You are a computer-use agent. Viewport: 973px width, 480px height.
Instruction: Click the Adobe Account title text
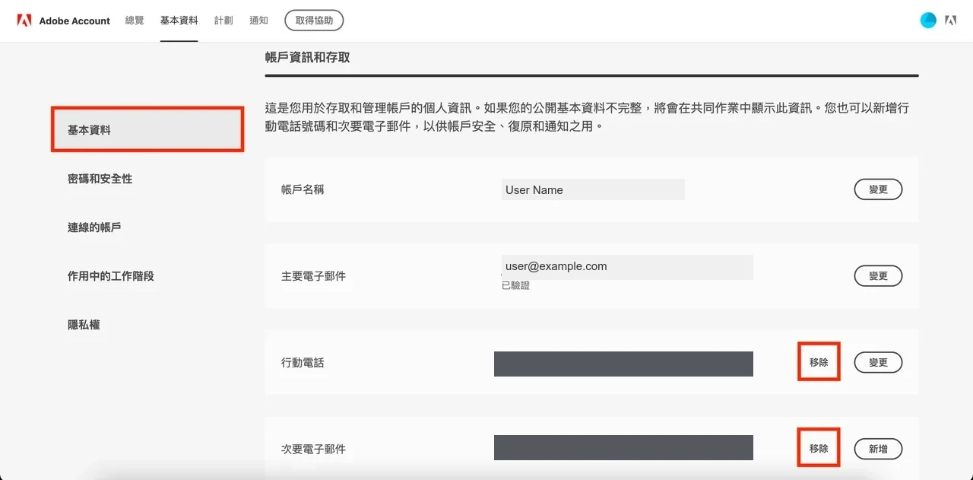(74, 21)
